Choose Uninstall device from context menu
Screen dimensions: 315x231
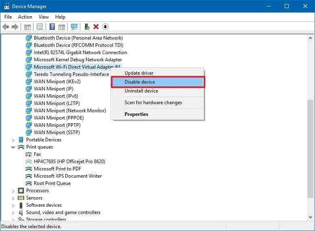158,91
